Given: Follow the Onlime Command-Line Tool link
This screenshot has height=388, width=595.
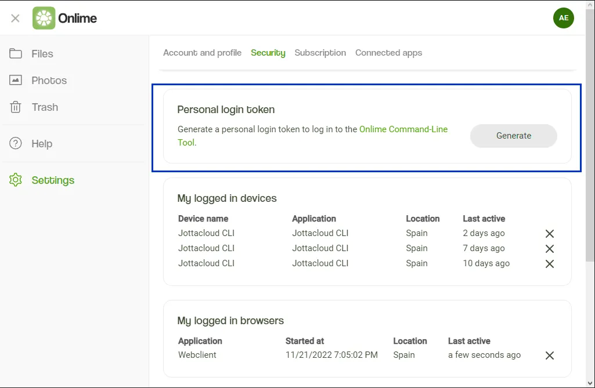Looking at the screenshot, I should (313, 136).
